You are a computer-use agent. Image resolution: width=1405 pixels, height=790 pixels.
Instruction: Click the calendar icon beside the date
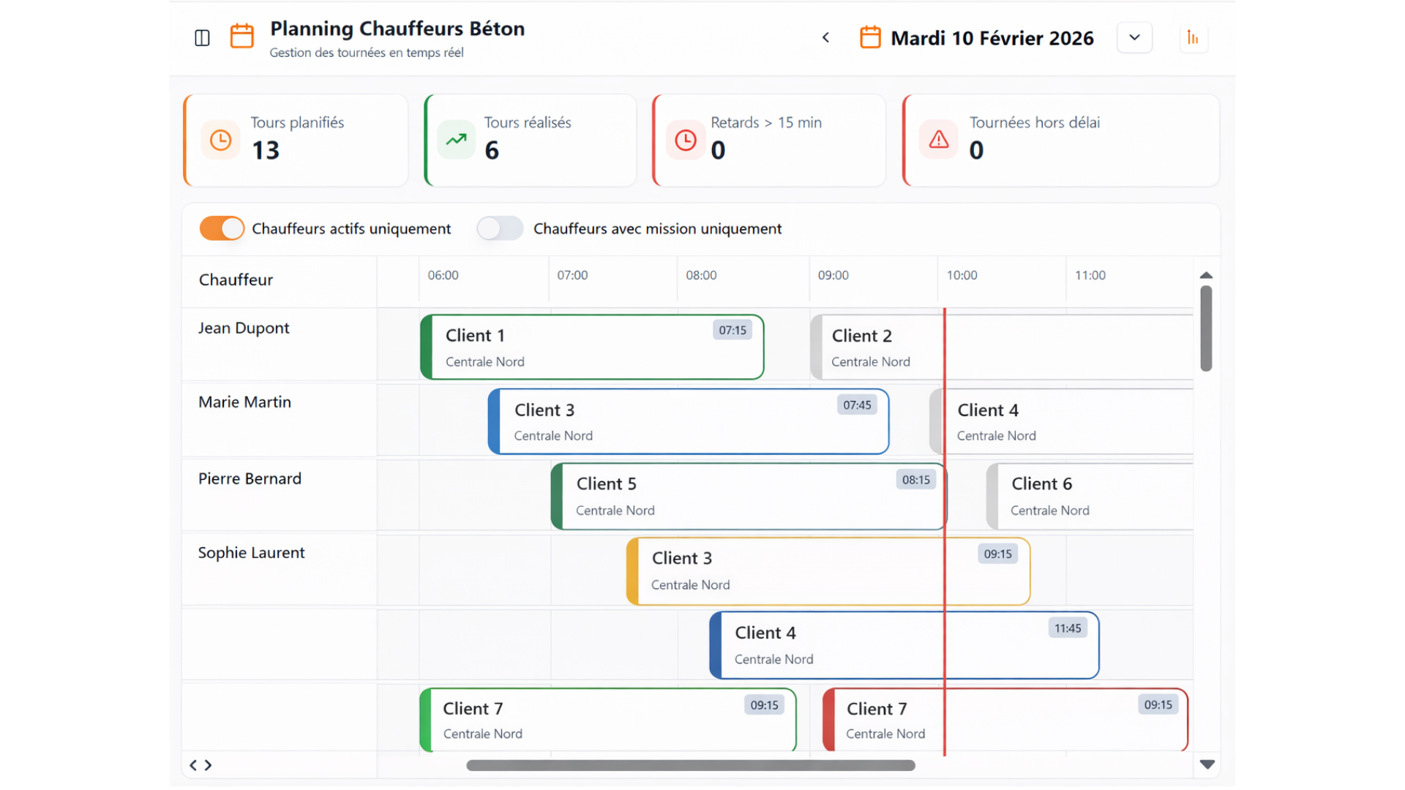(870, 37)
